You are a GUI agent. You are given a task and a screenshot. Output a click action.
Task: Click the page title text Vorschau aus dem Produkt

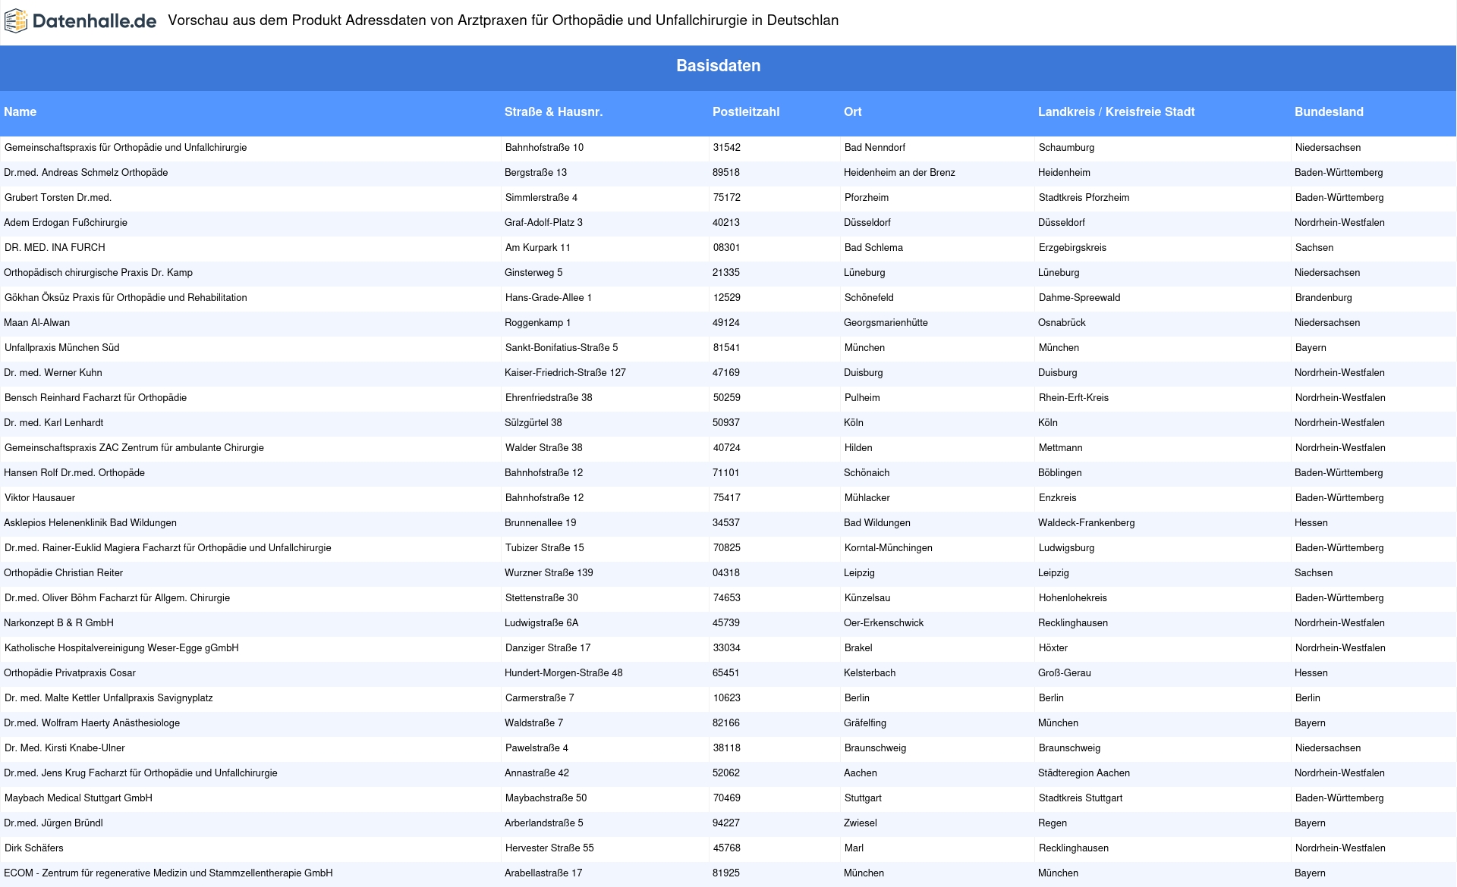[503, 20]
